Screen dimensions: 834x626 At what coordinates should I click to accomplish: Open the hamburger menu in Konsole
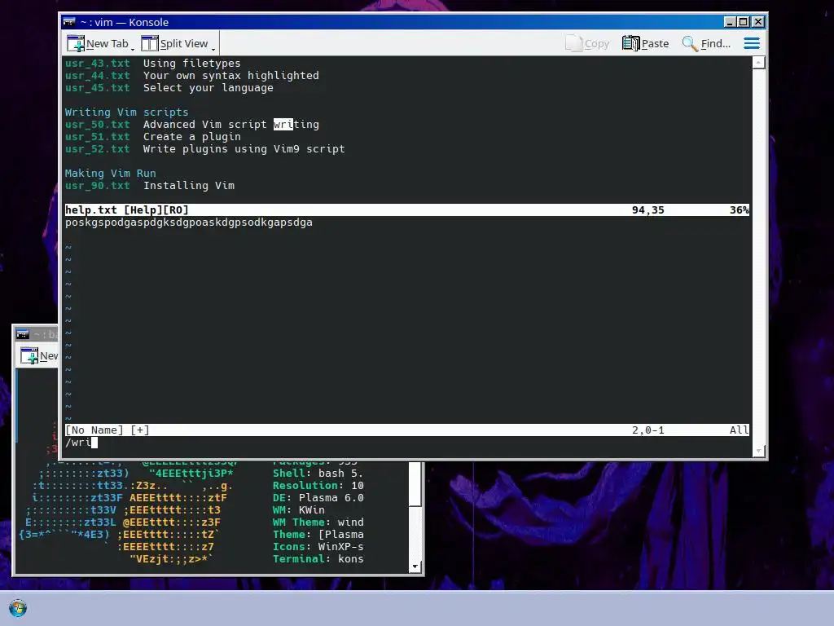(752, 44)
